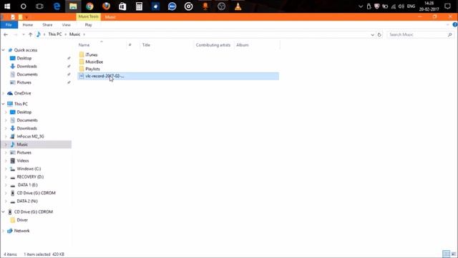Click the taskbar clock and date
Image resolution: width=458 pixels, height=258 pixels.
tap(429, 6)
